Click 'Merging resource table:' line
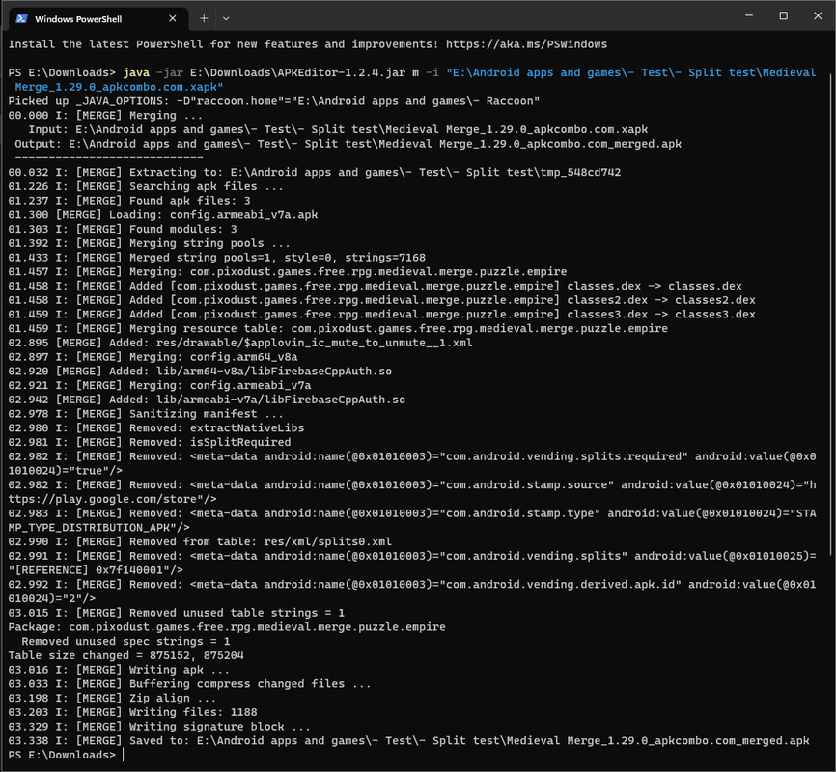The height and width of the screenshot is (772, 836). (338, 328)
